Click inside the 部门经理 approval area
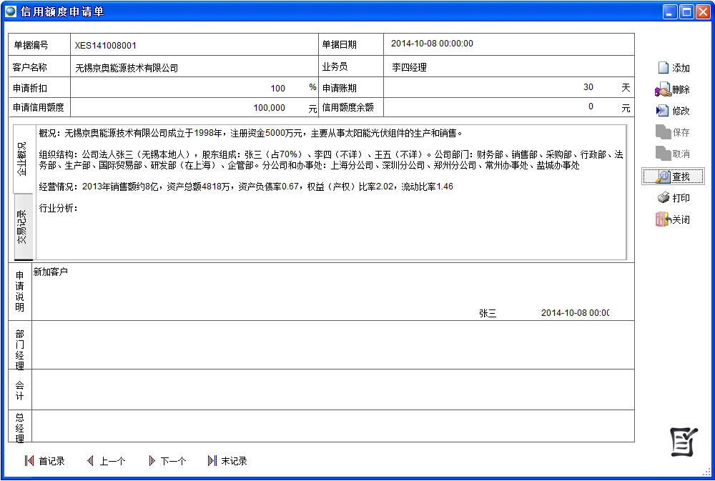This screenshot has width=715, height=481. pos(332,345)
